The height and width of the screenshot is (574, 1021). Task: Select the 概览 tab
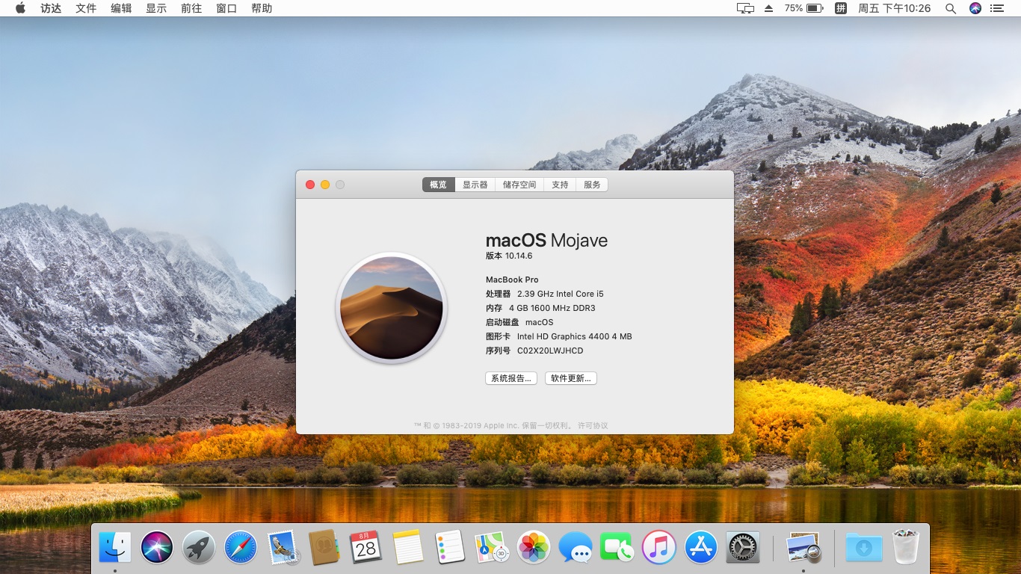(439, 185)
